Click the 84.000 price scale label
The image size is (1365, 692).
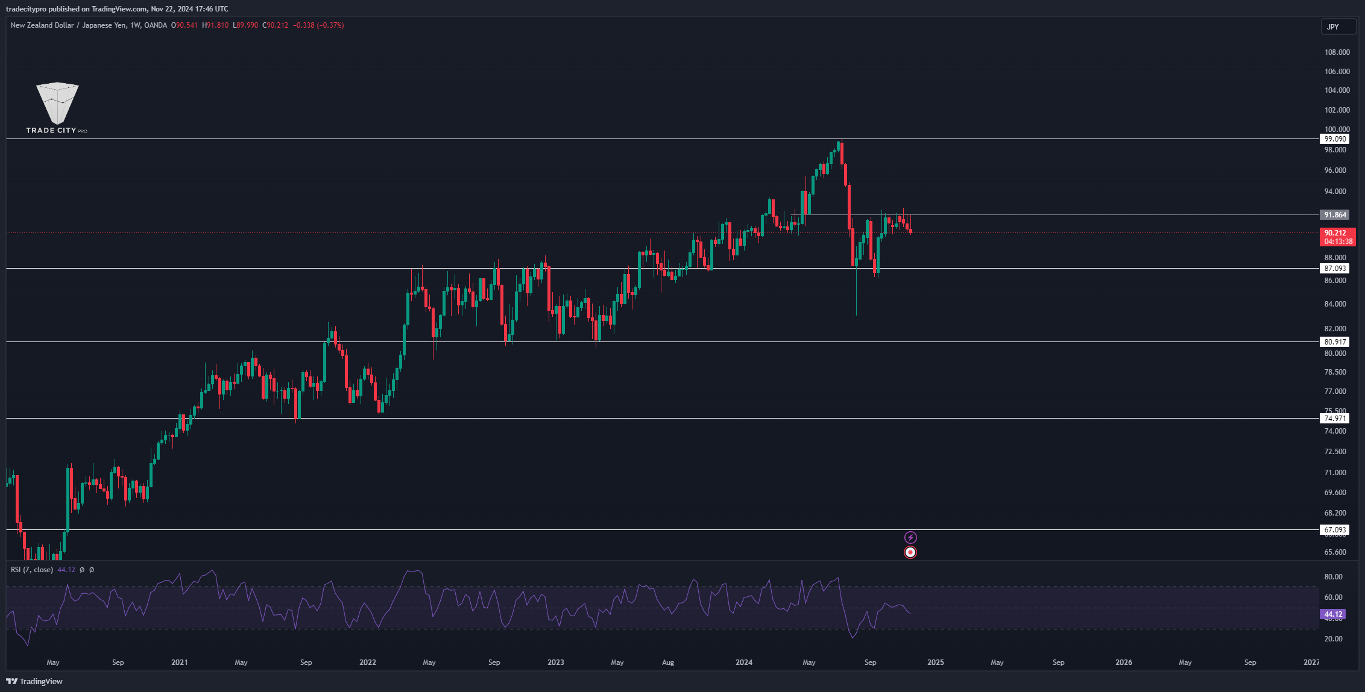pyautogui.click(x=1335, y=304)
